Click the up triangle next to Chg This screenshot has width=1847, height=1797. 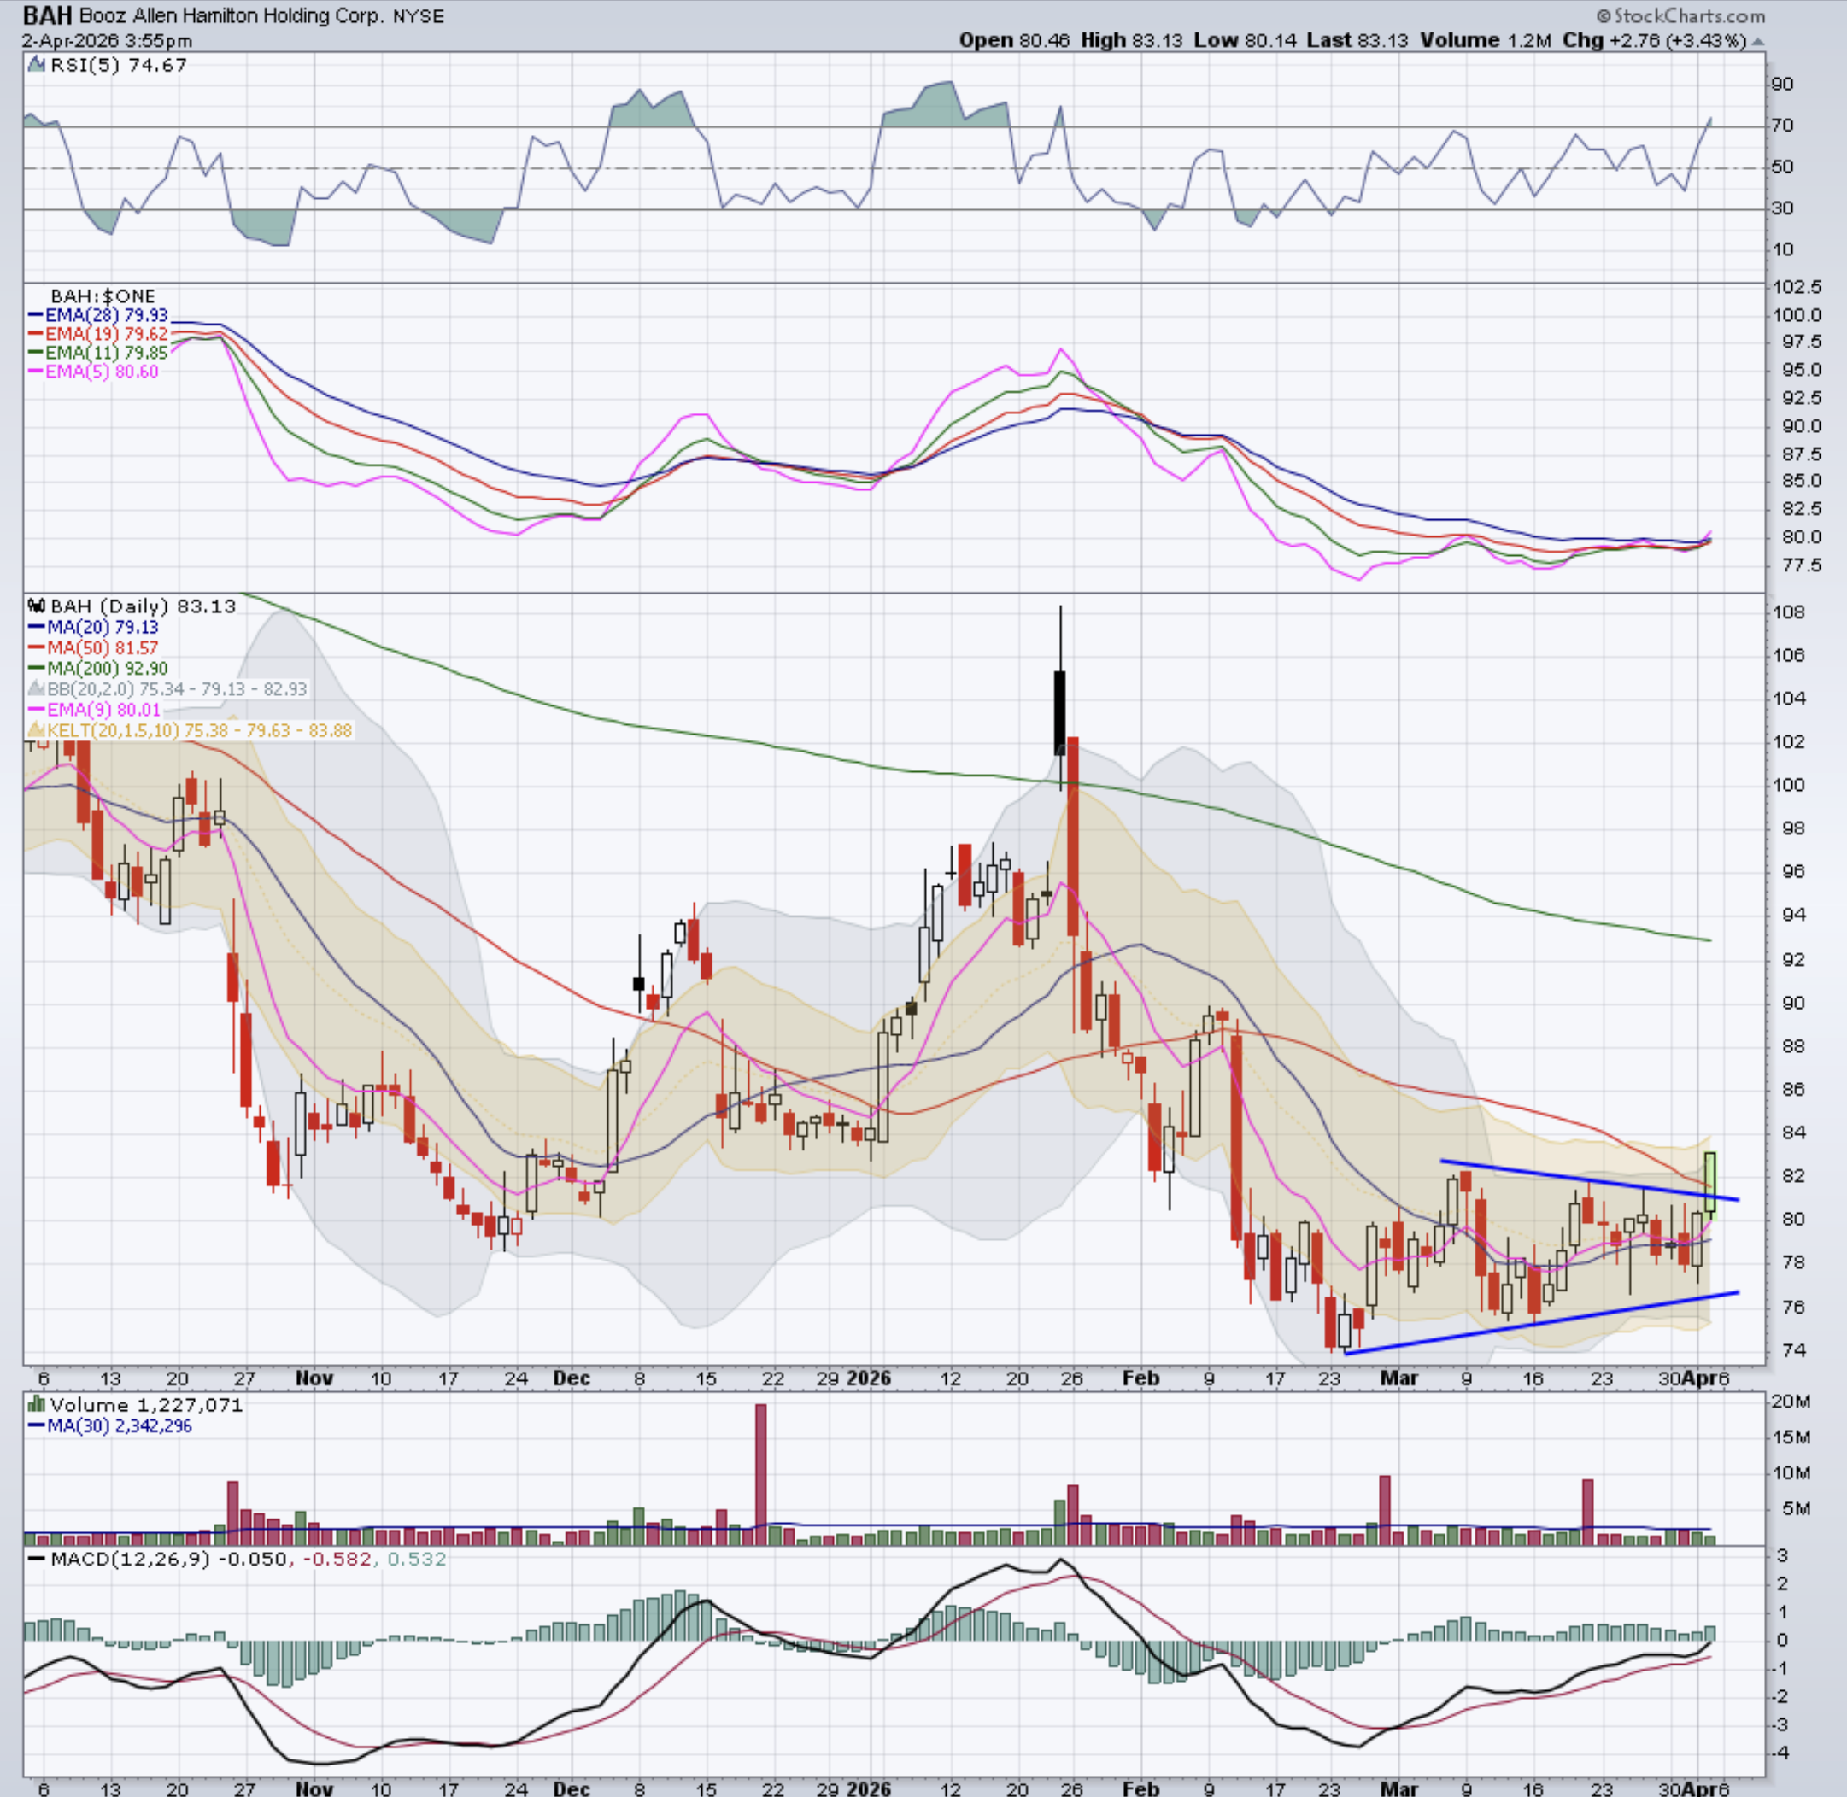point(1757,42)
